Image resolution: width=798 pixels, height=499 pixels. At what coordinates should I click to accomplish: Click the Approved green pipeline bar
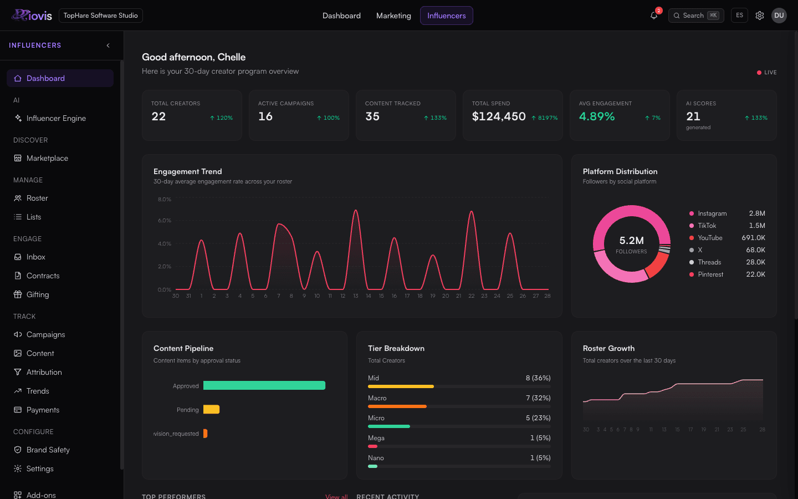point(264,385)
